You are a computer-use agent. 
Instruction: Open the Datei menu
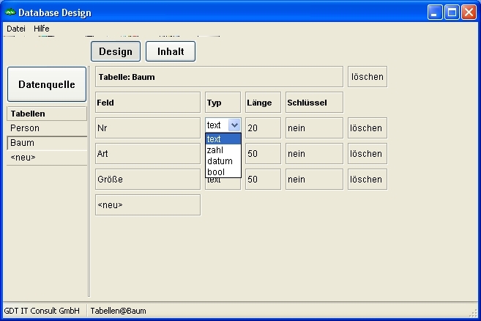click(15, 29)
